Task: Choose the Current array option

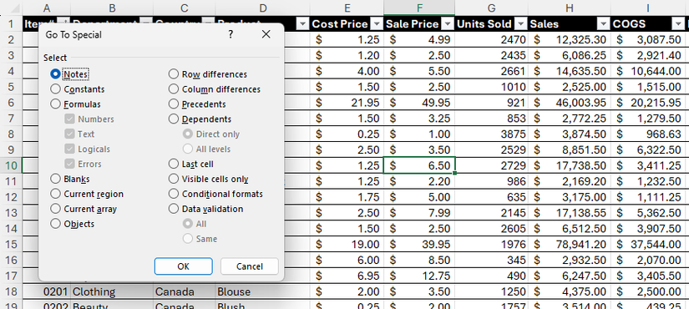Action: coord(55,209)
